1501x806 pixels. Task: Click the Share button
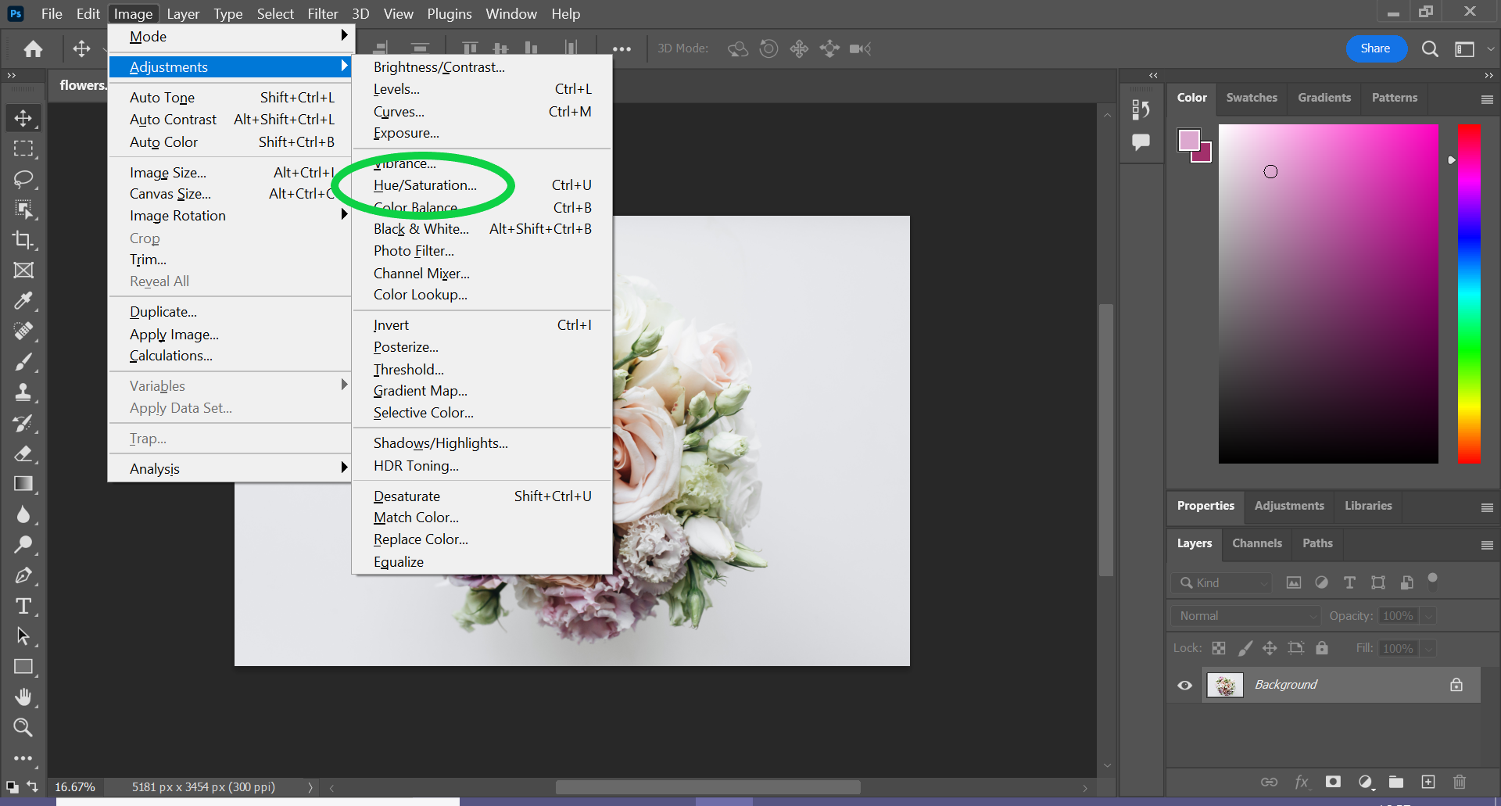pos(1375,48)
